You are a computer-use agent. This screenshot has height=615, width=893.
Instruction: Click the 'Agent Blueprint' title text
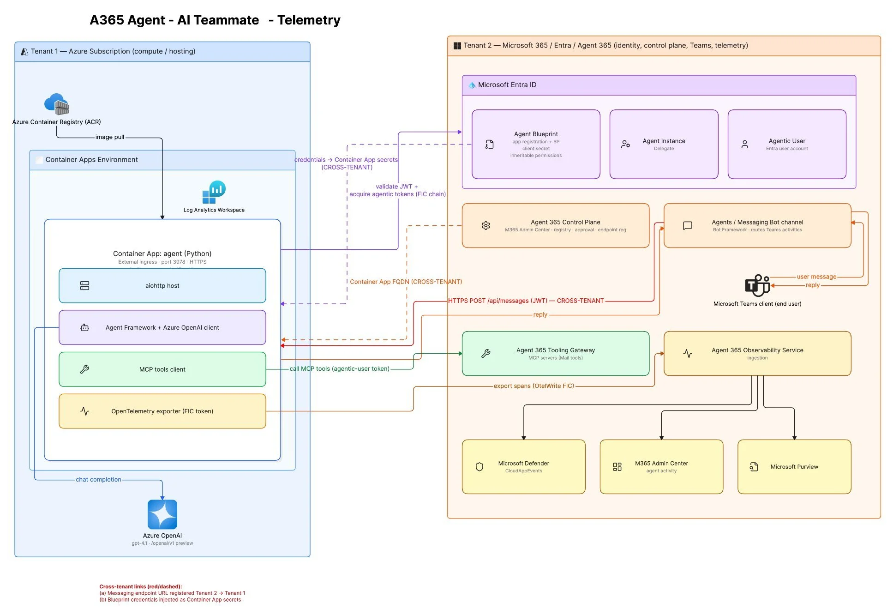pos(536,134)
